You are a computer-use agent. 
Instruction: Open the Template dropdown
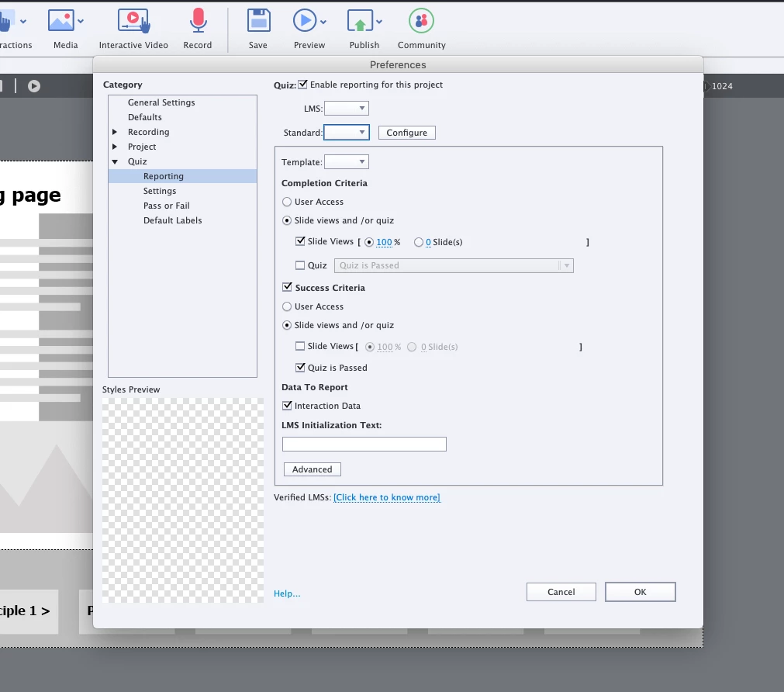347,162
